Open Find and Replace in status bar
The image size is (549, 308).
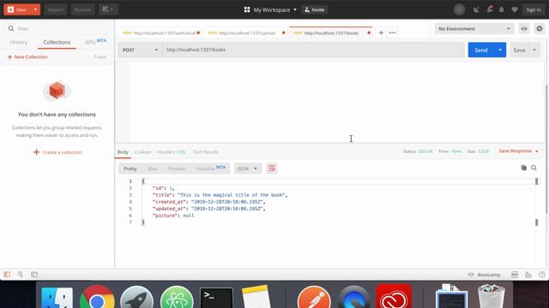click(21, 275)
